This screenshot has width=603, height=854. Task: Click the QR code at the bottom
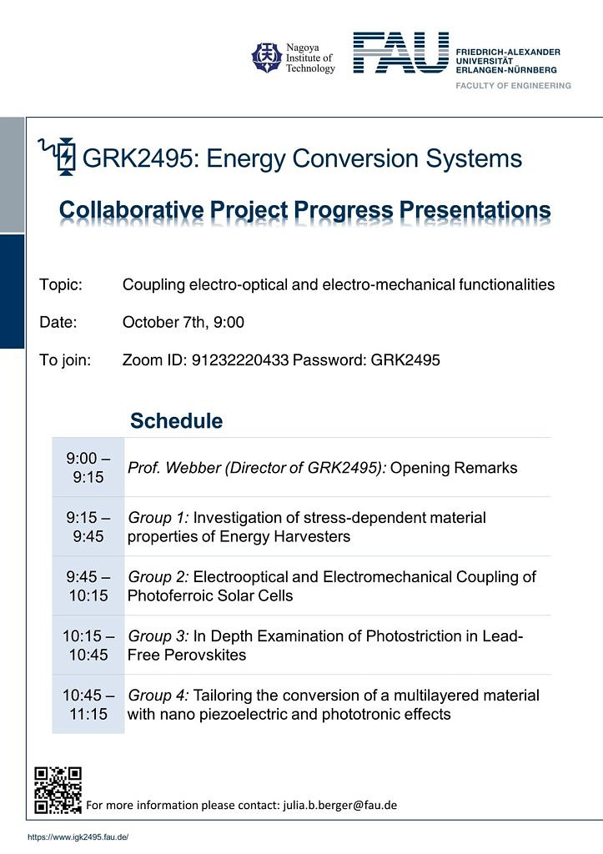58,790
